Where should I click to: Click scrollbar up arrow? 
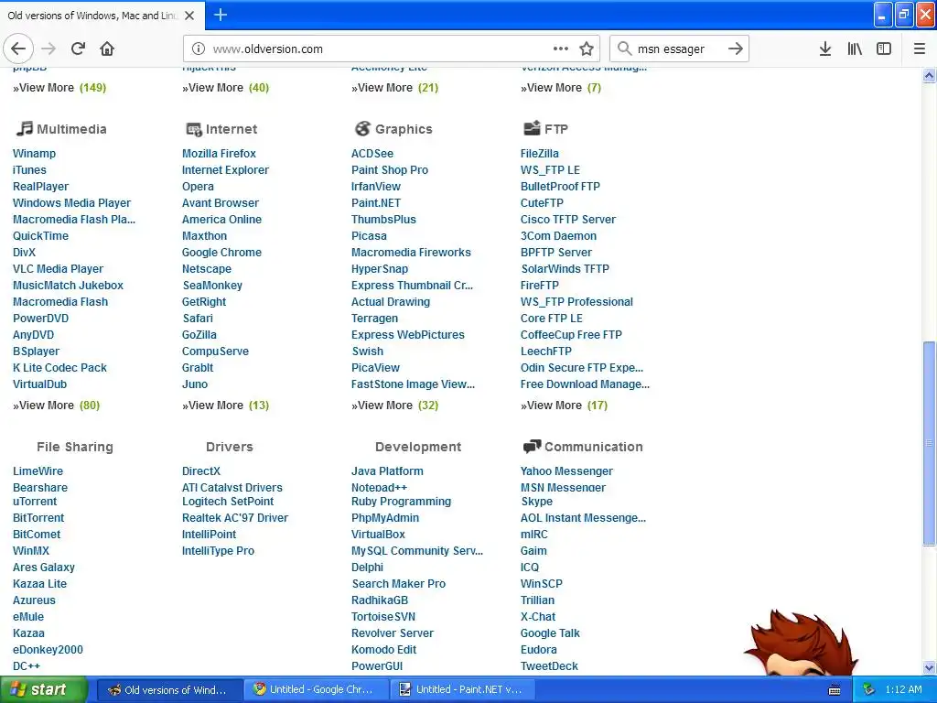click(x=929, y=76)
